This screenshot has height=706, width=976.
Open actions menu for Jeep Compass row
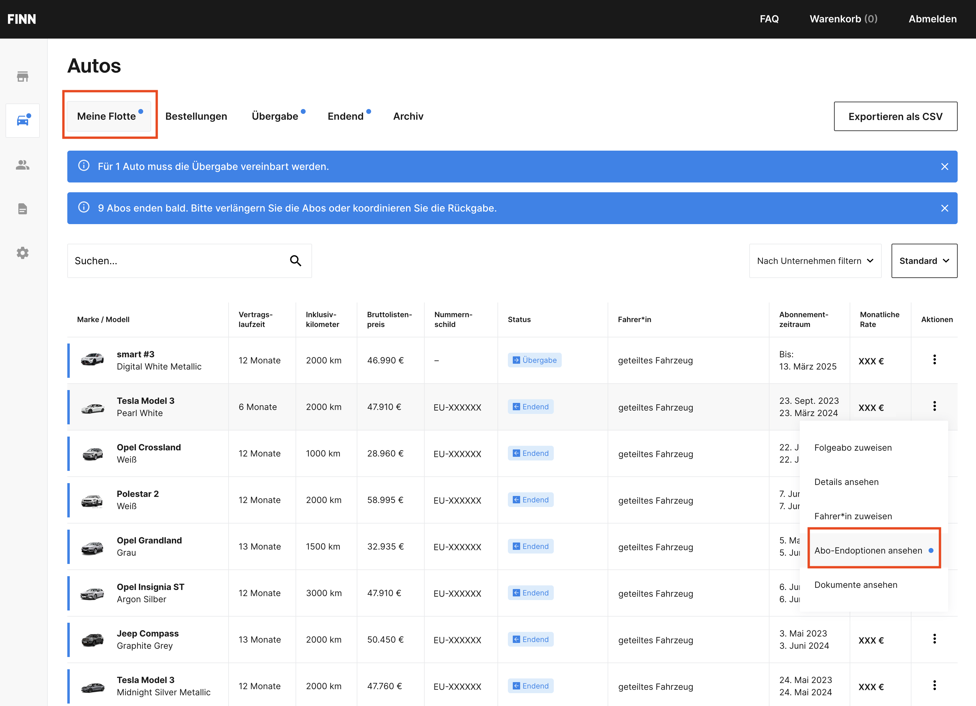click(934, 639)
